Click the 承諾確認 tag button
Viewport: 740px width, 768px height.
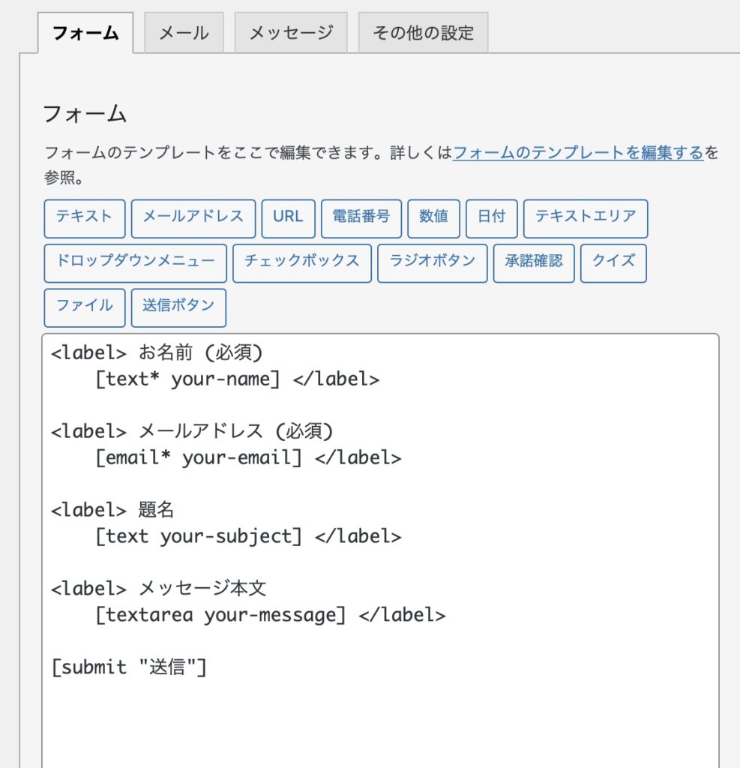(x=534, y=263)
